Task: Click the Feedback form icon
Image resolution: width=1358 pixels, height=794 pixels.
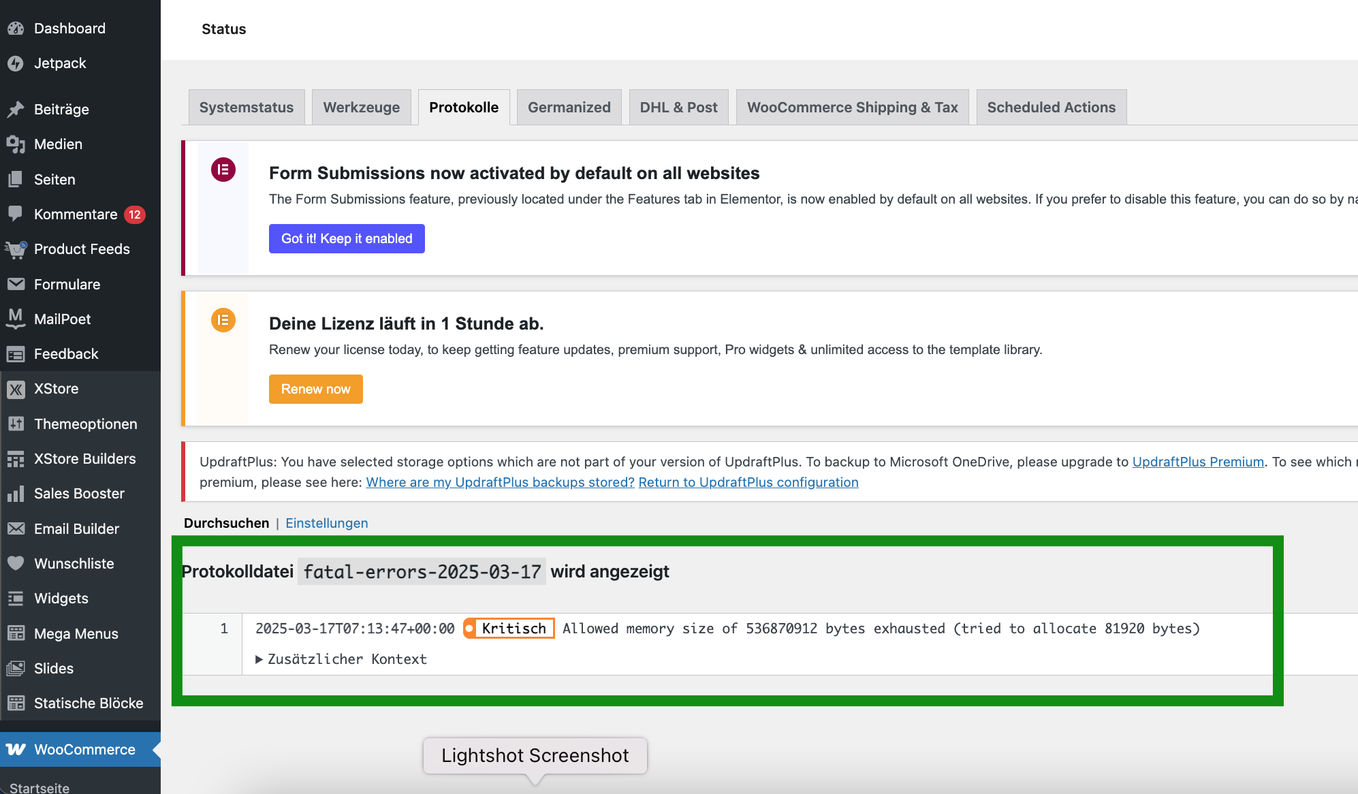Action: (16, 354)
